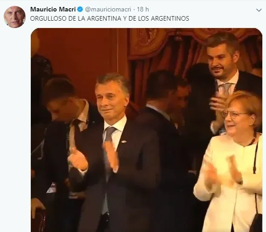Open the tweet via the 18 h timestamp
This screenshot has width=266, height=232.
click(143, 10)
